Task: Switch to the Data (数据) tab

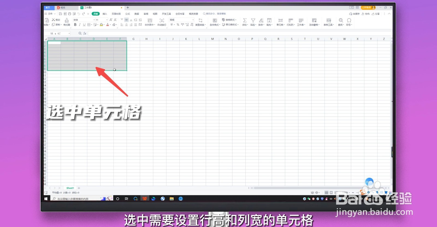Action: click(137, 14)
